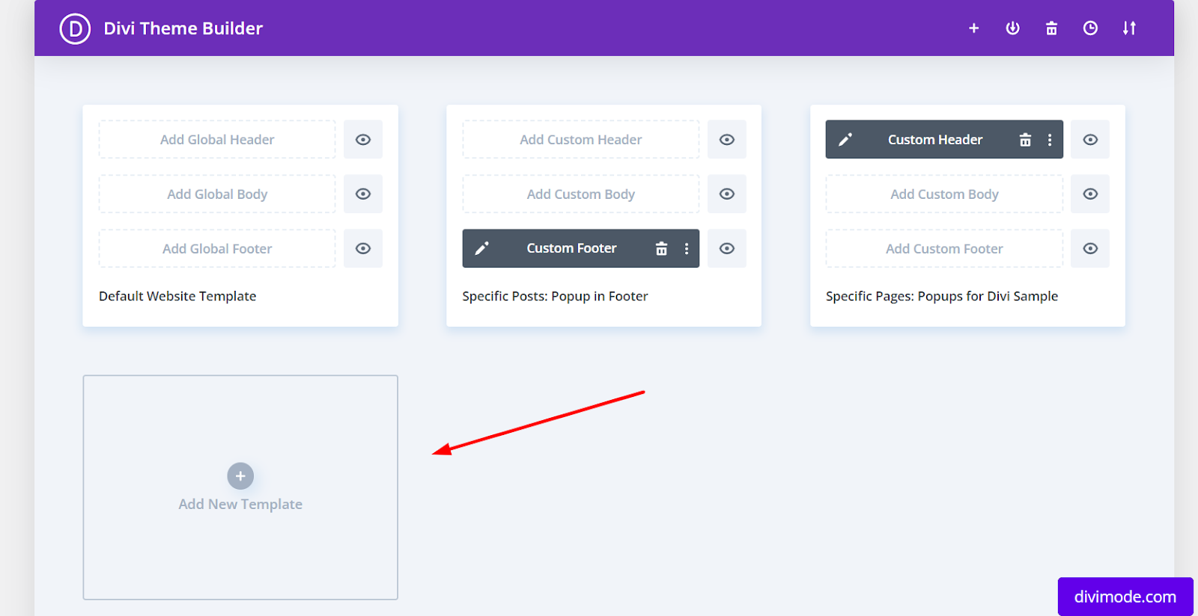The image size is (1198, 616).
Task: Click the Specific Posts: Popup in Footer title
Action: tap(555, 296)
